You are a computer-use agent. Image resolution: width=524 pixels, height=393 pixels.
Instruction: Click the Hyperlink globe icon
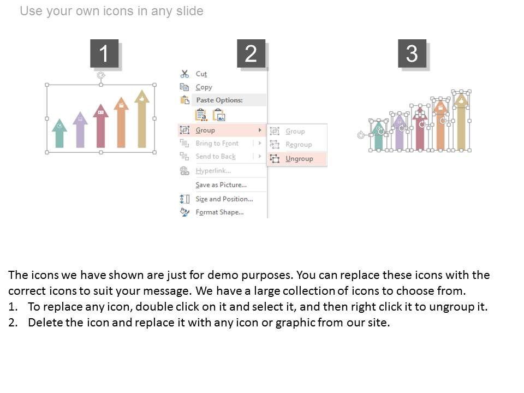[184, 171]
